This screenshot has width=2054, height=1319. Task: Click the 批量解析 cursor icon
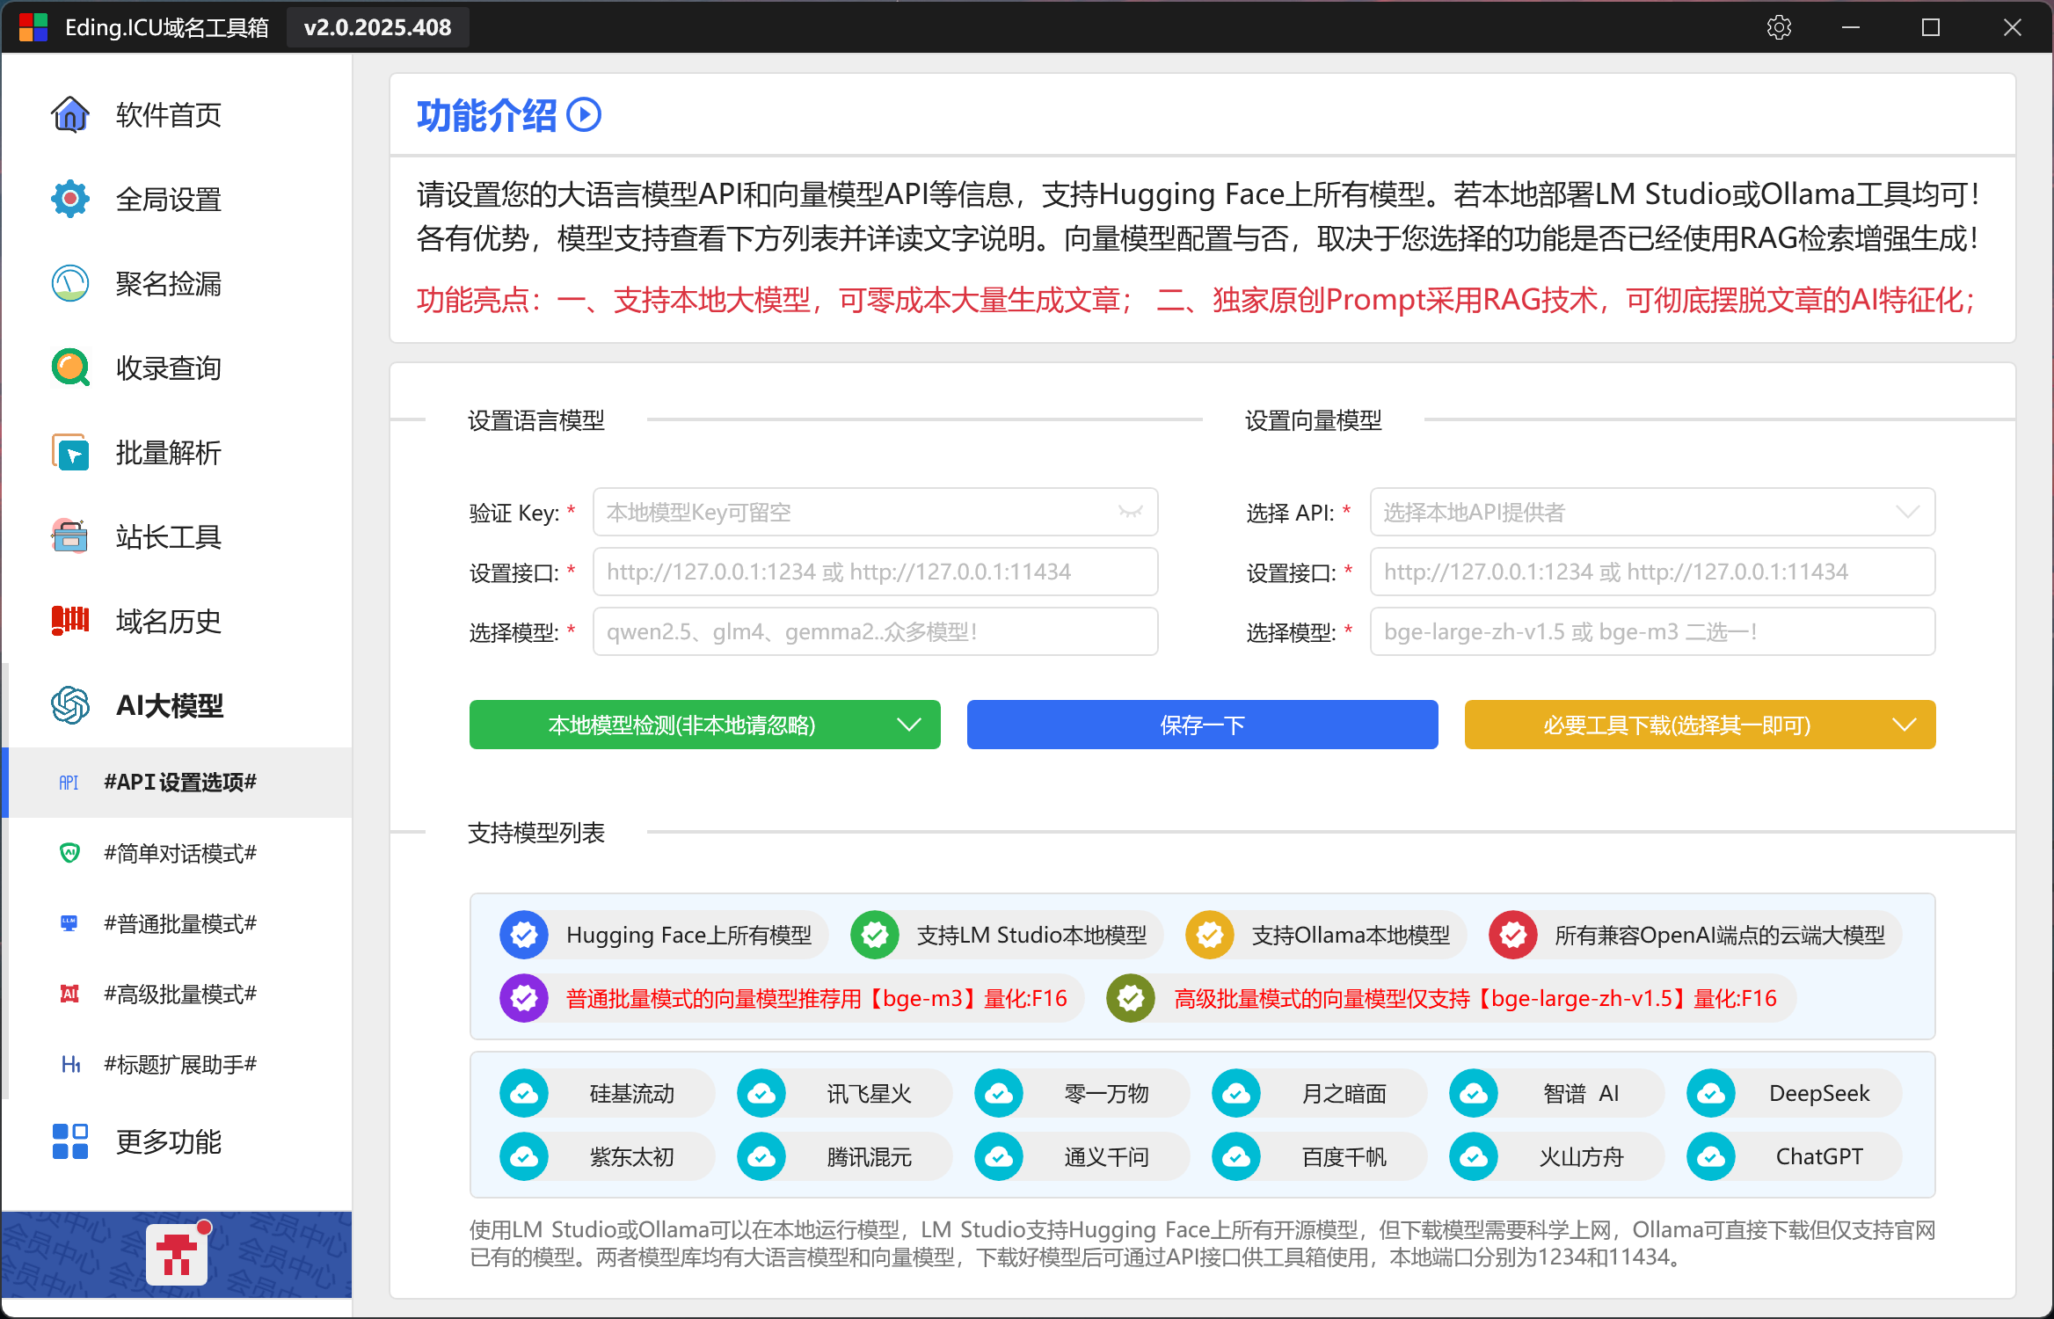coord(70,453)
